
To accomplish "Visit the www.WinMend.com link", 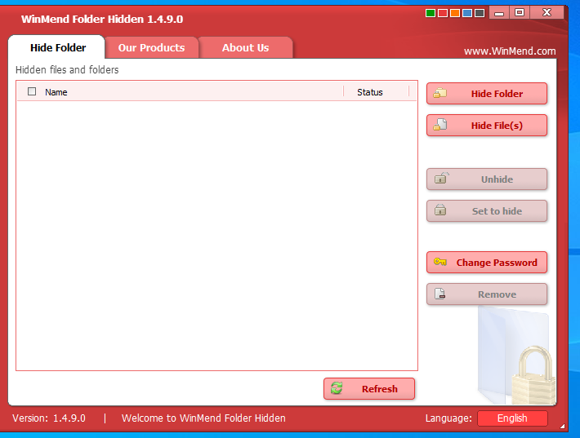I will [x=510, y=51].
